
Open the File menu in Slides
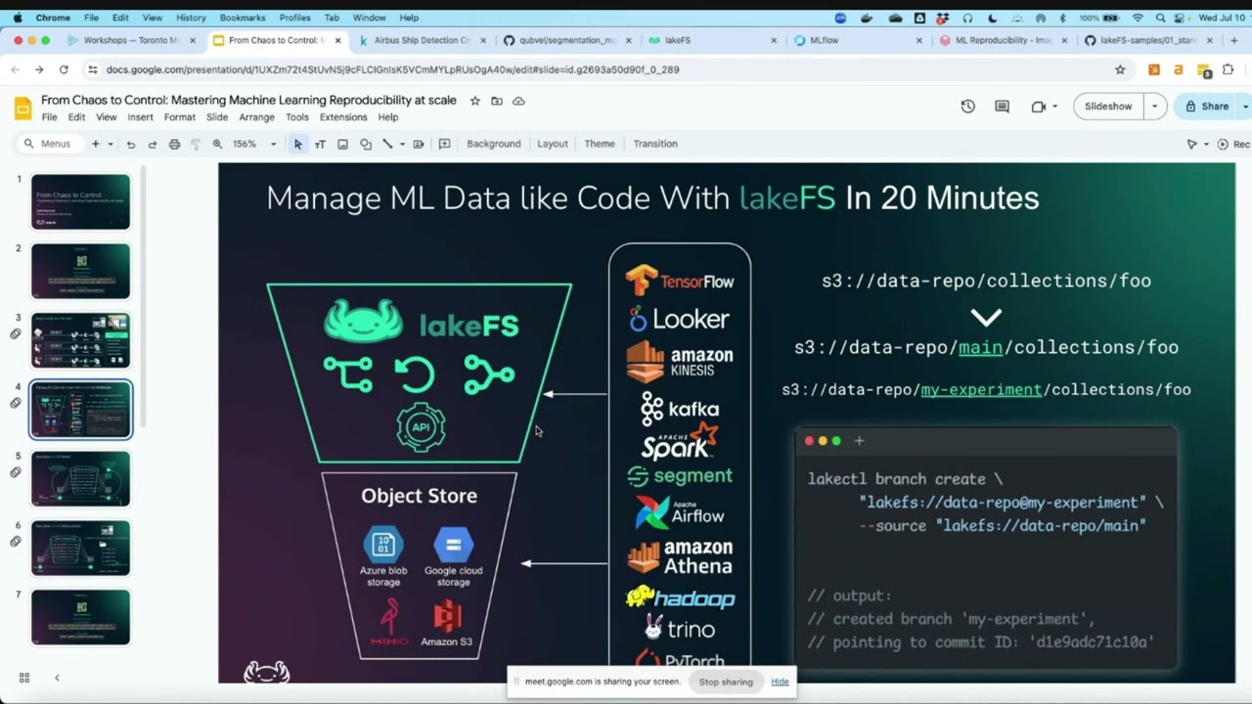tap(49, 117)
